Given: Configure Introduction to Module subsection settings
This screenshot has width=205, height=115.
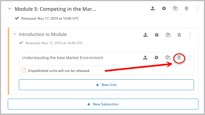Looking at the screenshot, I should coord(157,35).
